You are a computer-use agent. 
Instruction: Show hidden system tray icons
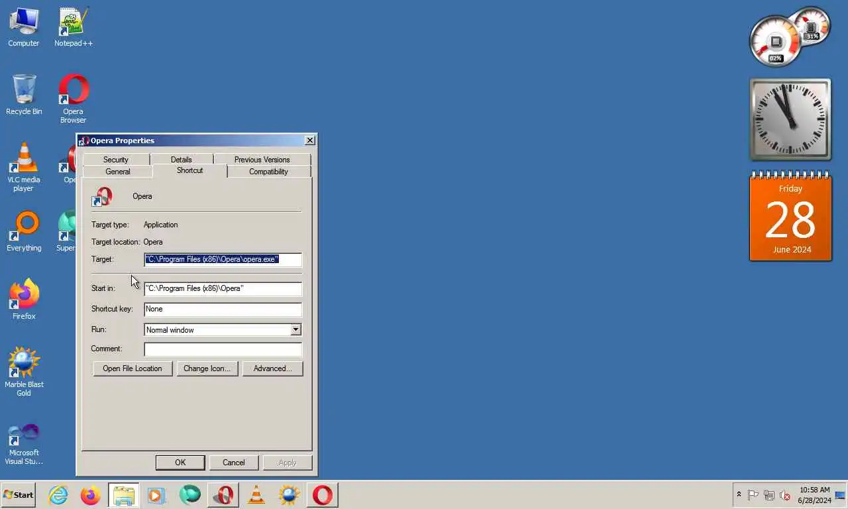coord(739,495)
